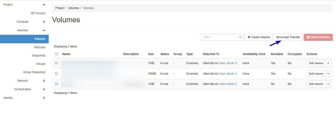Click the Type column header
This screenshot has width=336, height=127.
click(190, 54)
